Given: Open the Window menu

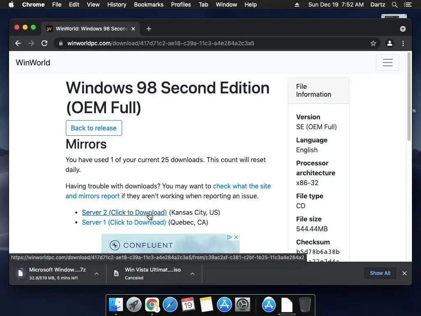Looking at the screenshot, I should click(x=227, y=5).
